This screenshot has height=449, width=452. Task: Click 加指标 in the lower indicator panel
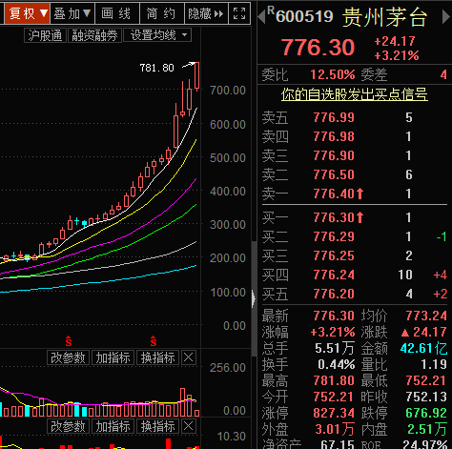[113, 426]
